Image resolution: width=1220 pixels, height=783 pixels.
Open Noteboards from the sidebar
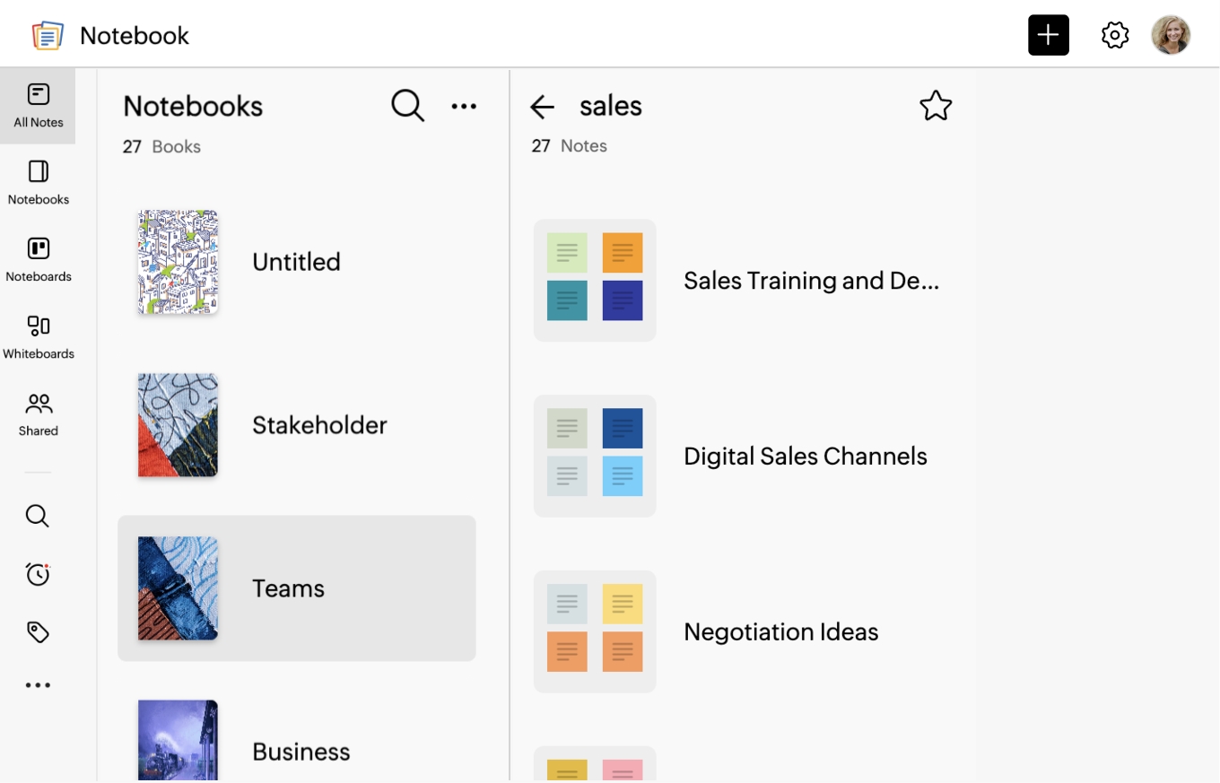(38, 260)
